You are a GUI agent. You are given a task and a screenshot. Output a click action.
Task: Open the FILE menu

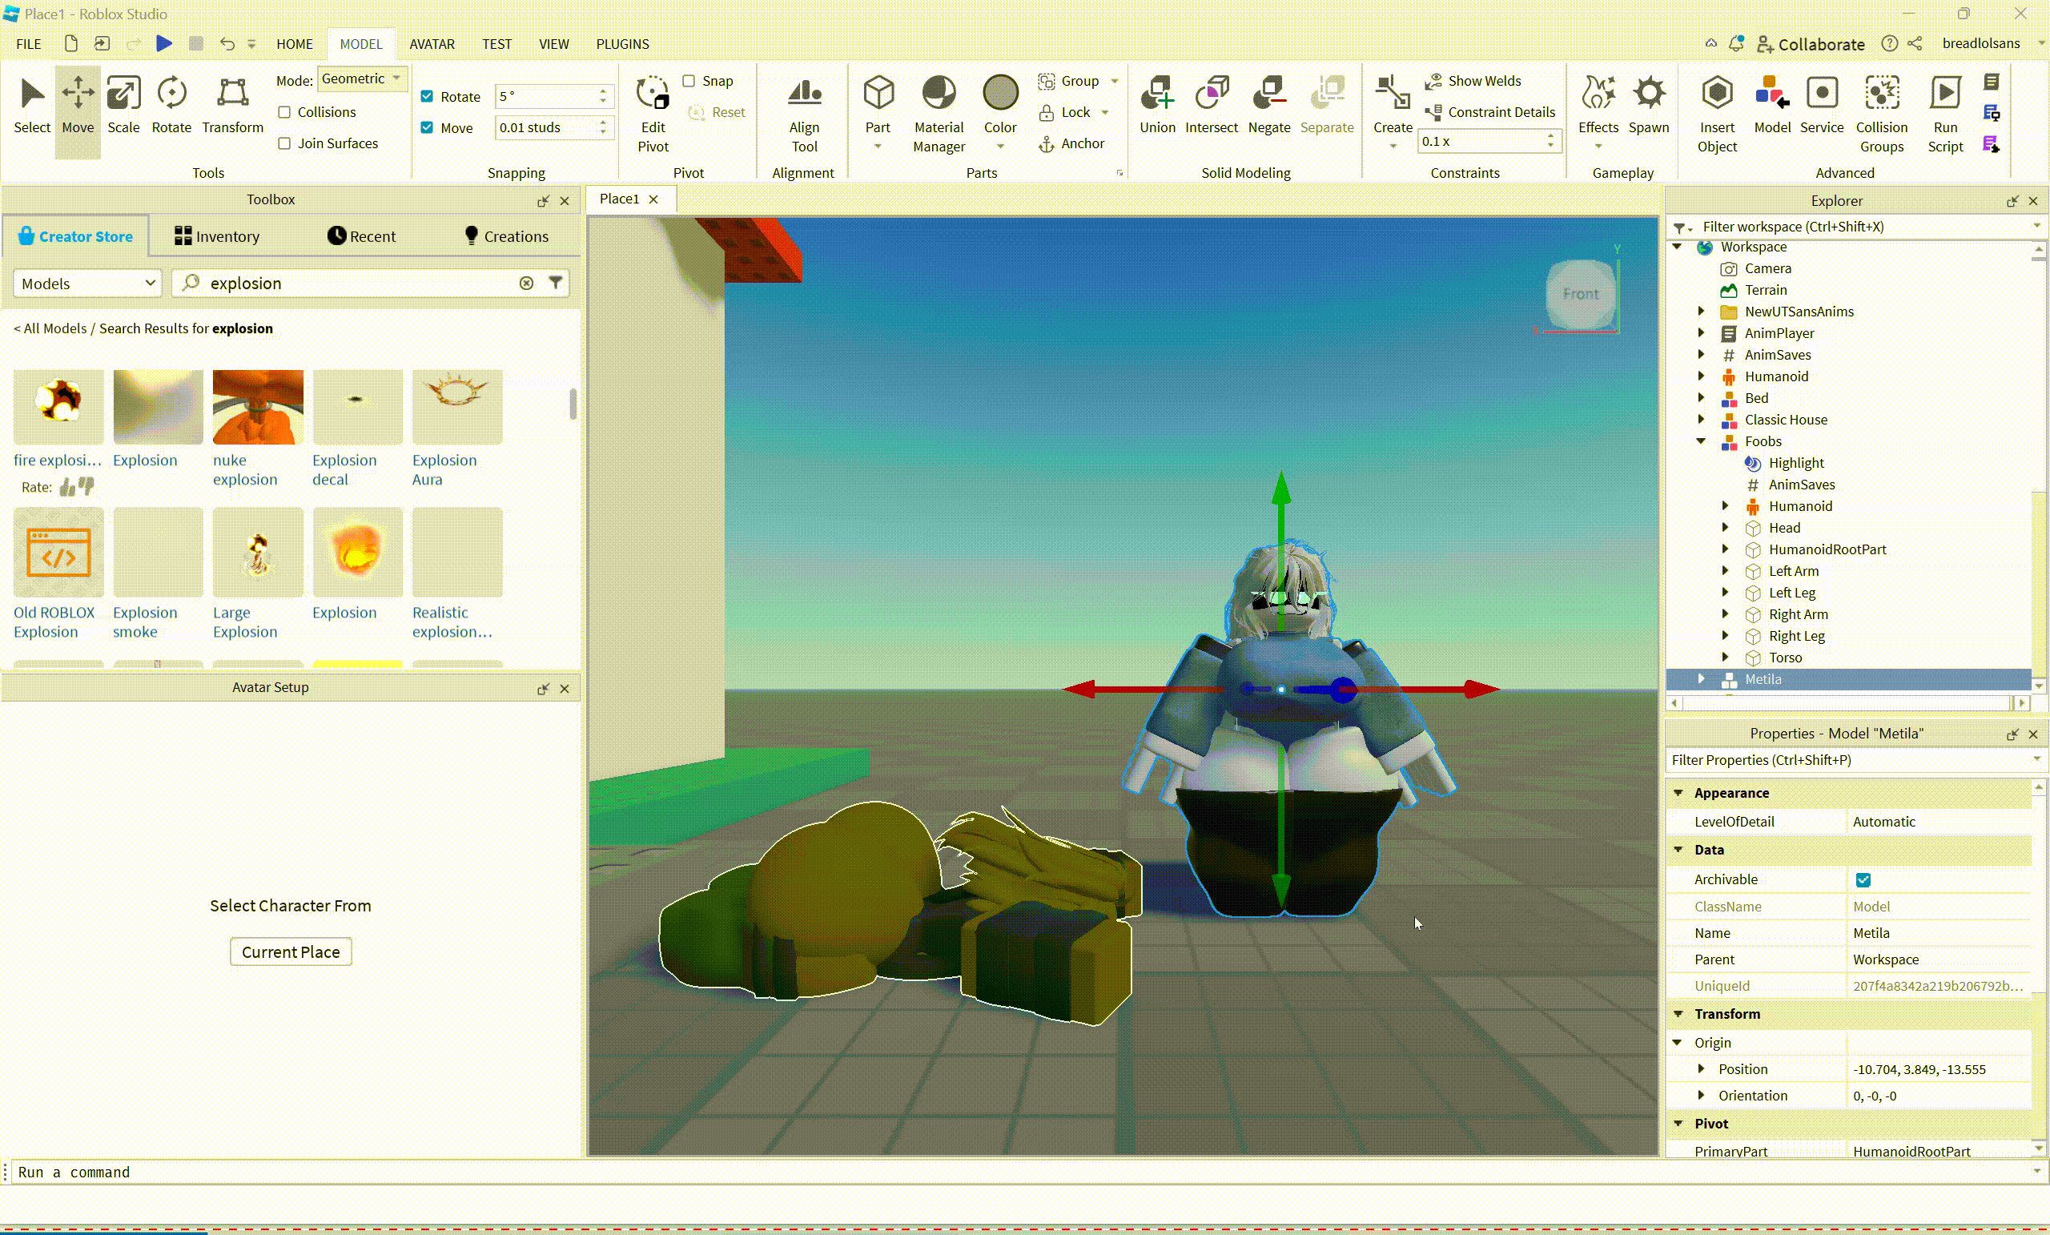click(x=28, y=43)
